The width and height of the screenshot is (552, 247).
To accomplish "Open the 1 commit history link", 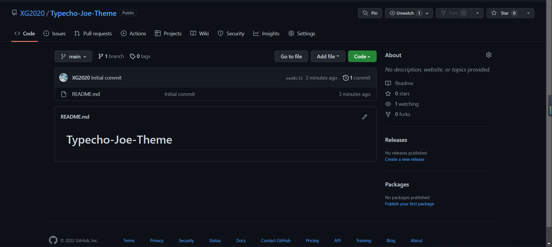I will coord(357,78).
